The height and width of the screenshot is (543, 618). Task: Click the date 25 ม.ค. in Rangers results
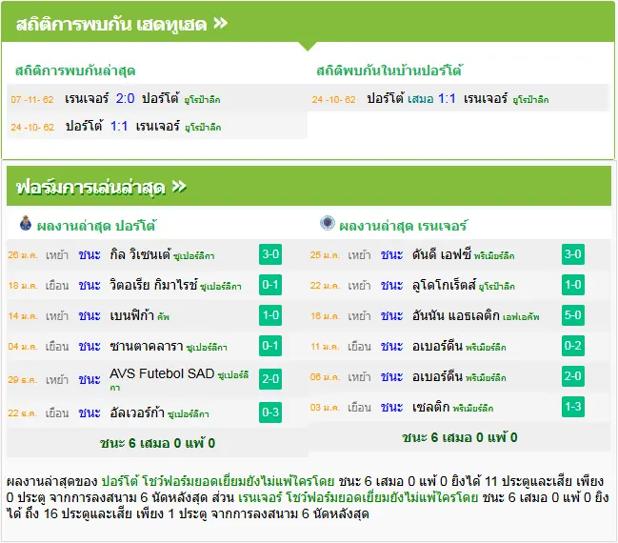point(325,255)
